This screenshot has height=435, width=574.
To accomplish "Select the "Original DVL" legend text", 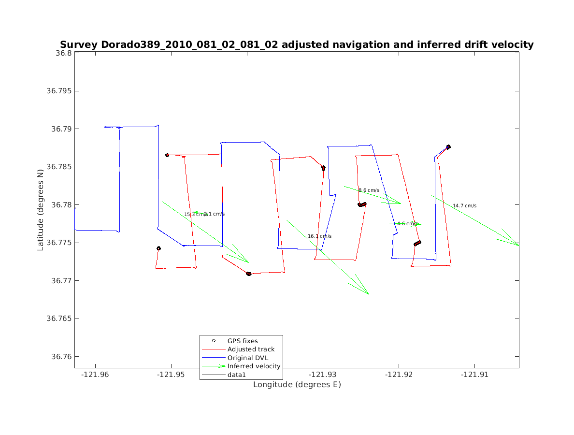I will coord(247,358).
